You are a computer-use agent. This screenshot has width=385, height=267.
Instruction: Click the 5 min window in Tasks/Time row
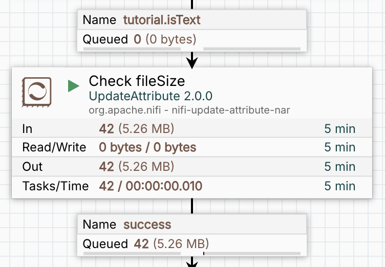click(x=339, y=186)
